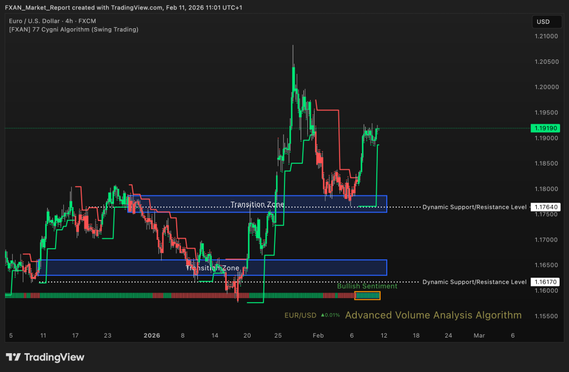The height and width of the screenshot is (372, 569).
Task: Click the current price label 1.19190
Action: (545, 128)
